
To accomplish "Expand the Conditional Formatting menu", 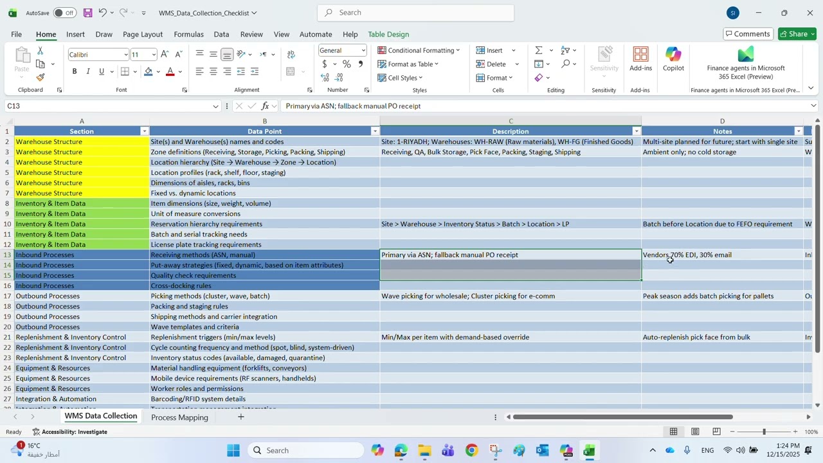I will [x=419, y=50].
